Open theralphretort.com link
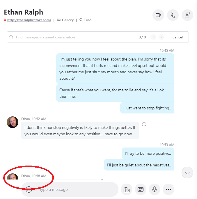Viewport: 197px width, 199px height. coord(29,20)
